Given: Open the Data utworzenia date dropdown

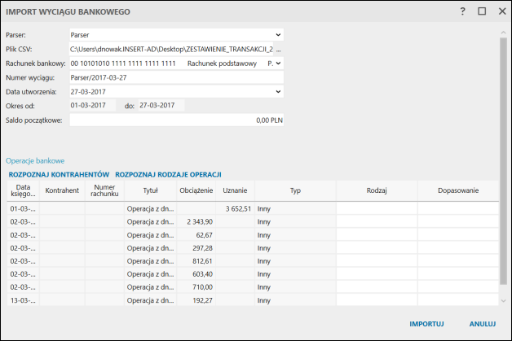Looking at the screenshot, I should tap(278, 92).
